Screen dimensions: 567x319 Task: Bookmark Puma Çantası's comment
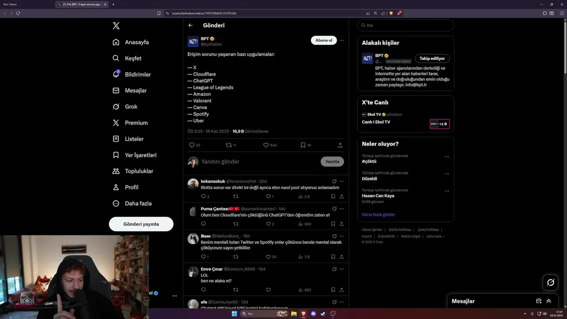point(333,224)
